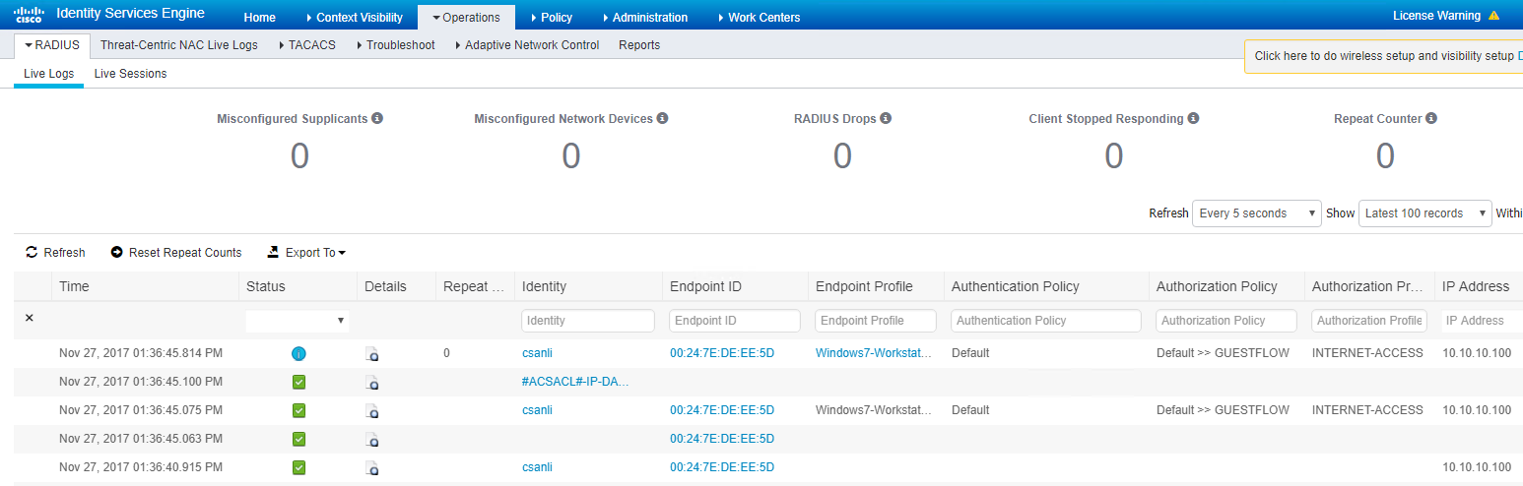Show info icon beside Repeat Counter
Viewport: 1523px width, 486px height.
1431,118
